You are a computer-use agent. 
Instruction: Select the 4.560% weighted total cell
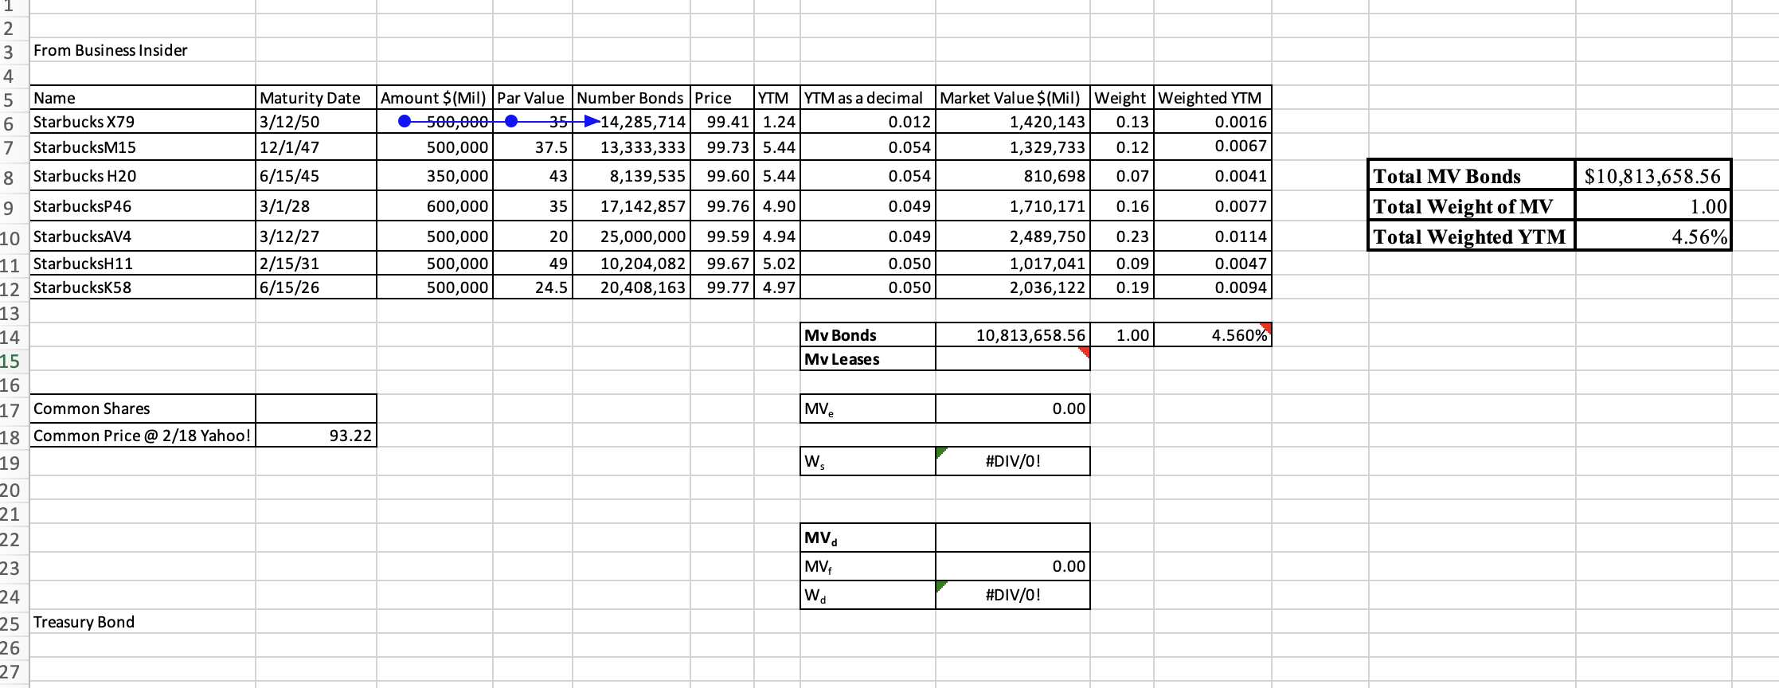point(1213,335)
